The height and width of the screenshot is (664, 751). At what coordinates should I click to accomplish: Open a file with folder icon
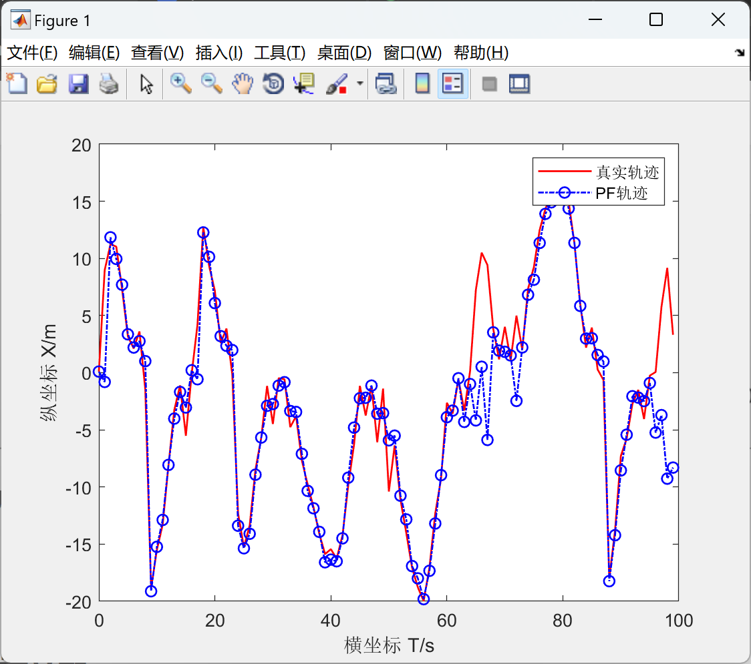[47, 83]
